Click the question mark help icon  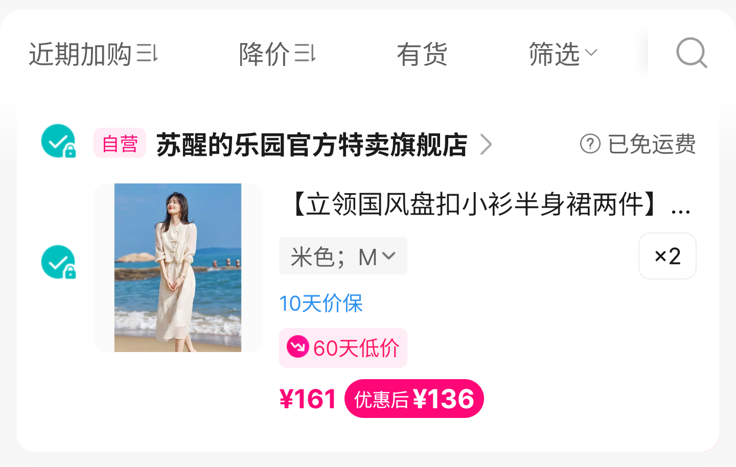pyautogui.click(x=590, y=144)
